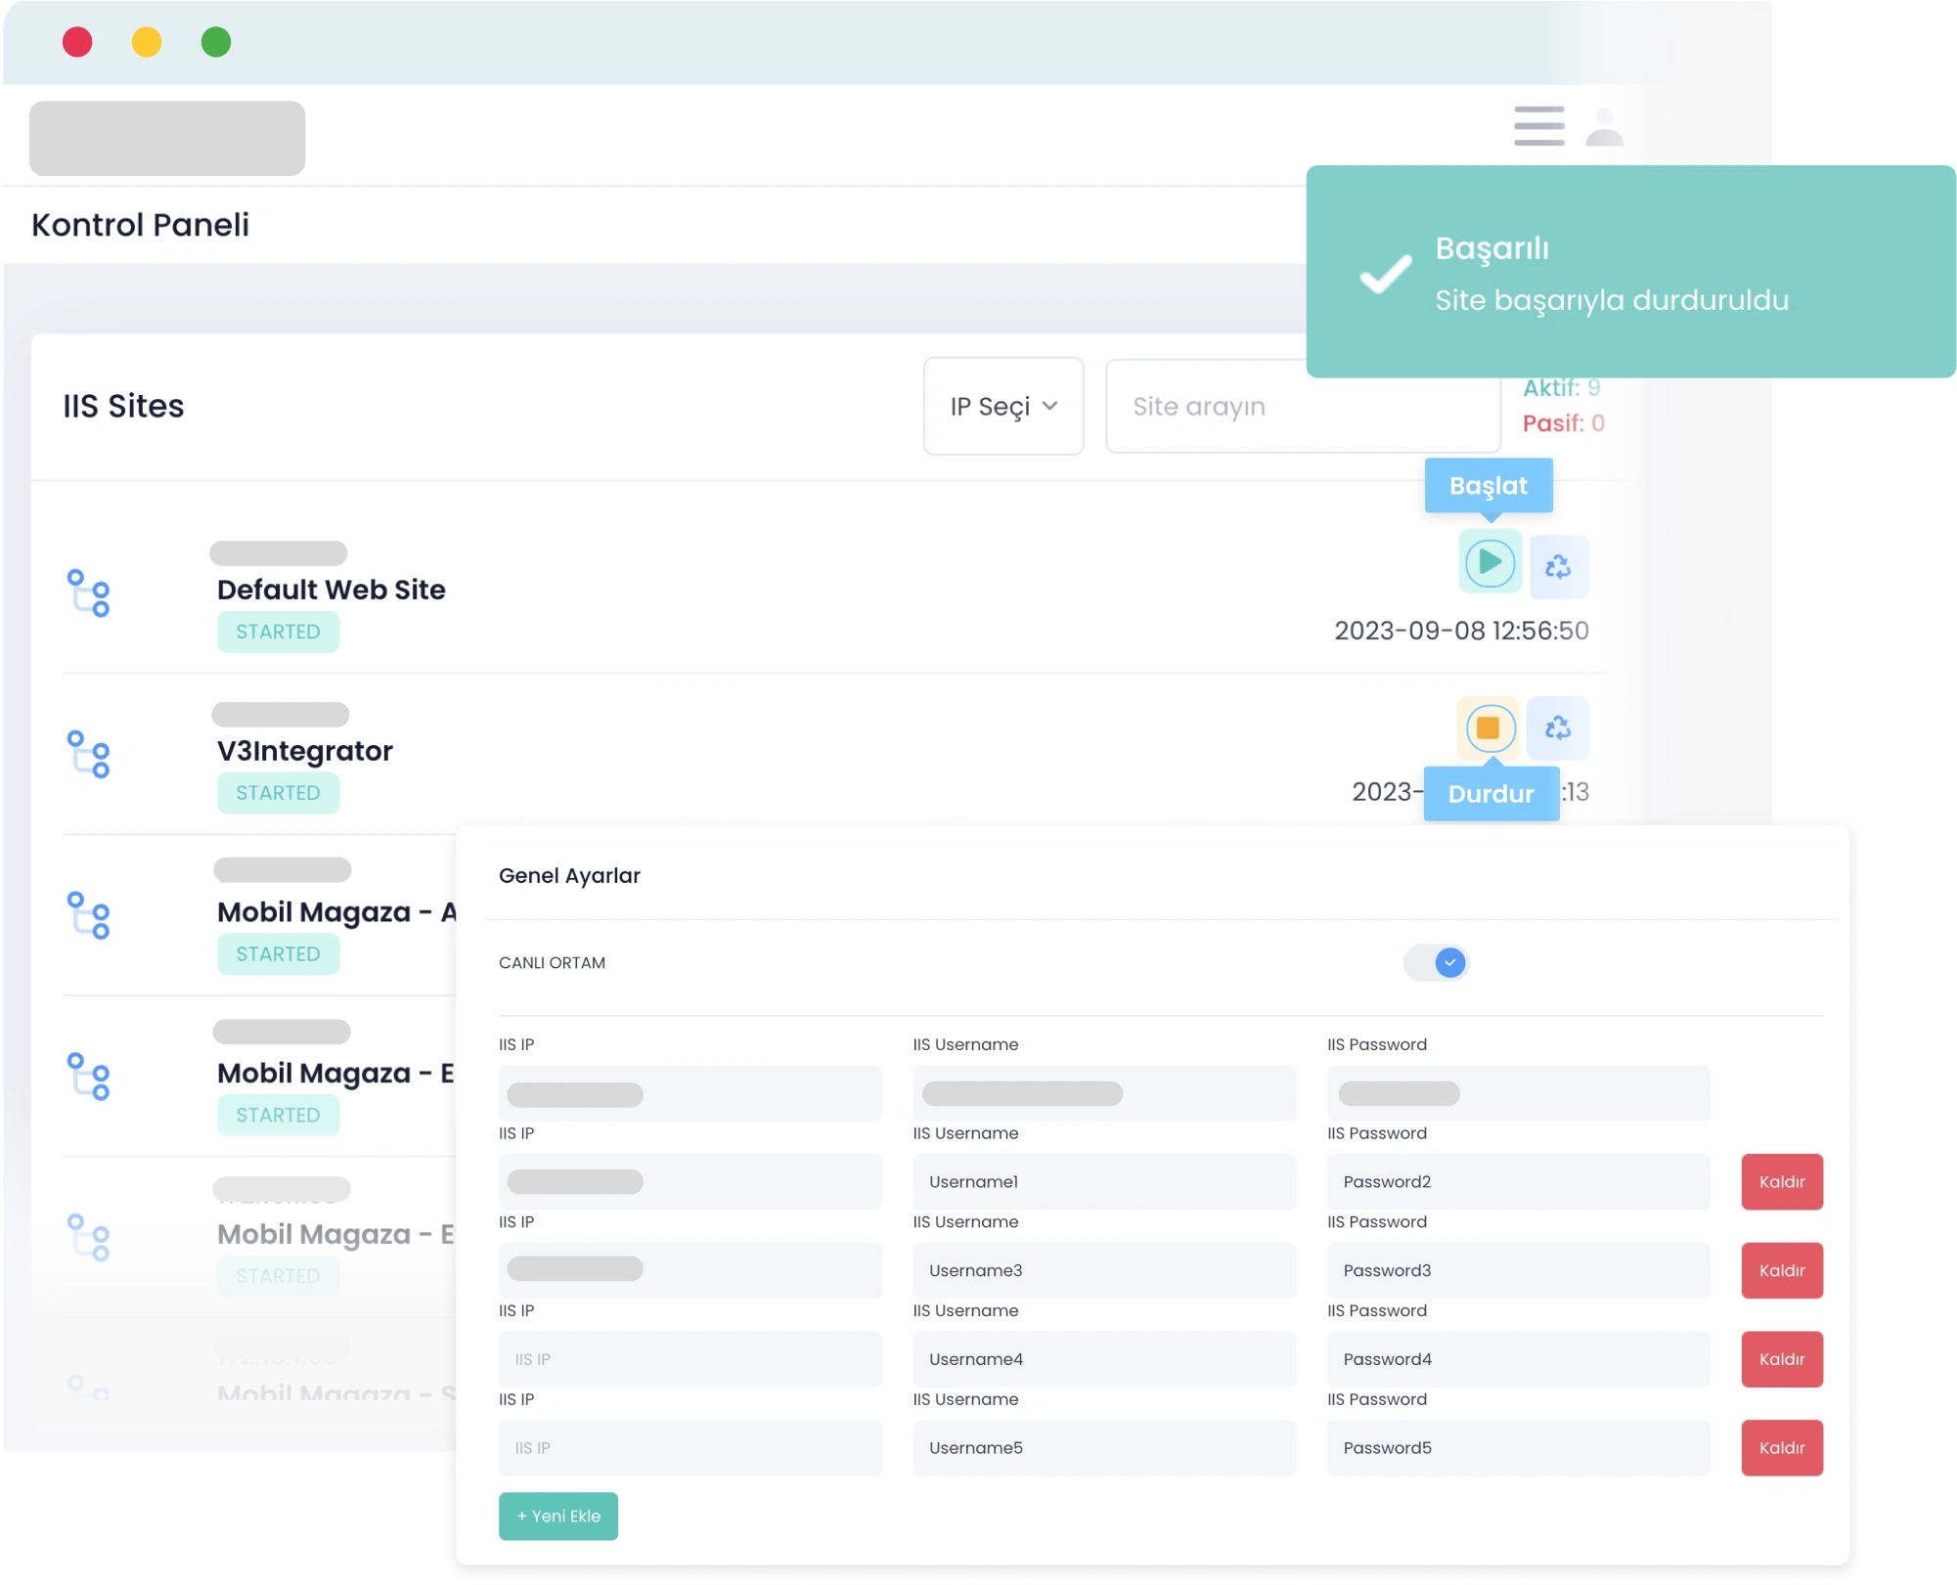The width and height of the screenshot is (1957, 1585).
Task: Click STARTED badge under Default Web Site
Action: click(278, 632)
